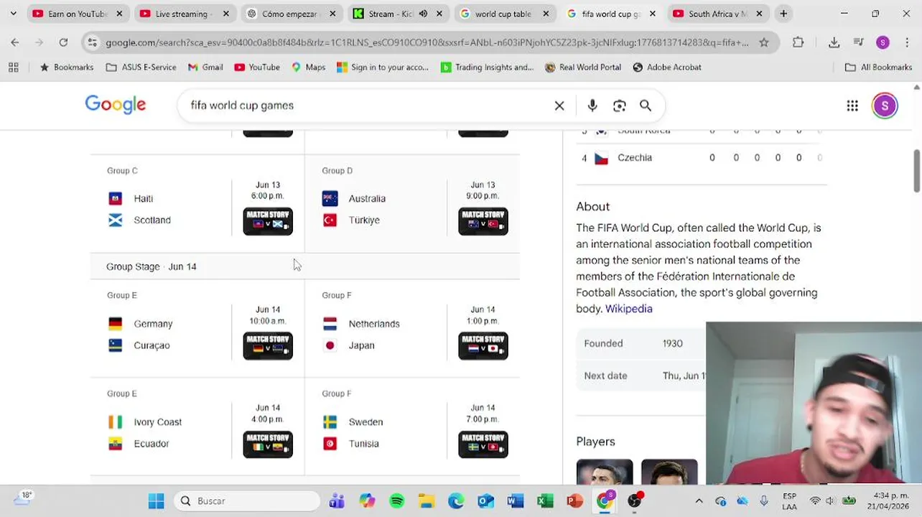Open a new browser tab

[783, 14]
